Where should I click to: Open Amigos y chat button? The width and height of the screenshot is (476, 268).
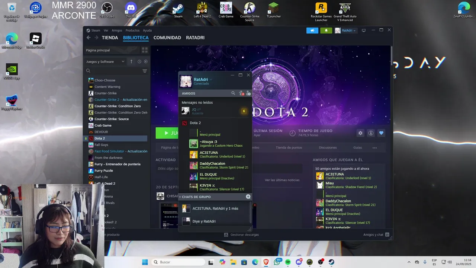376,234
